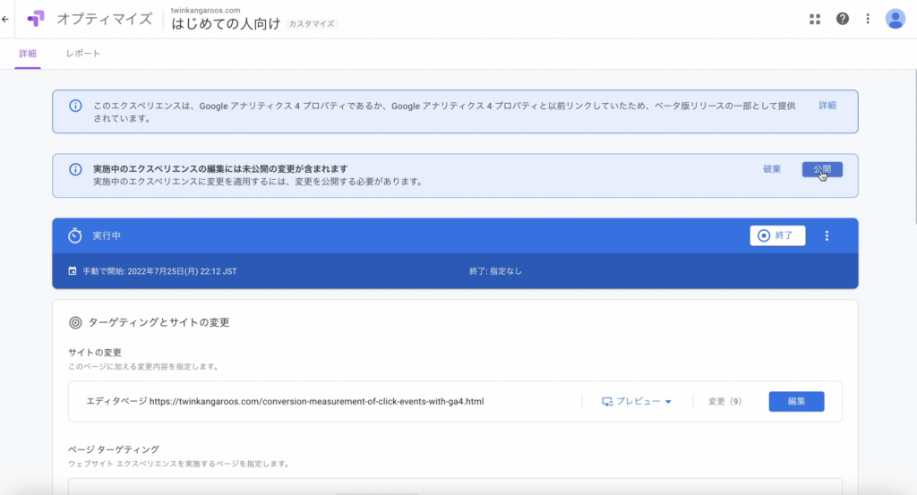Click the user account avatar
Viewport: 917px width, 495px height.
(895, 19)
